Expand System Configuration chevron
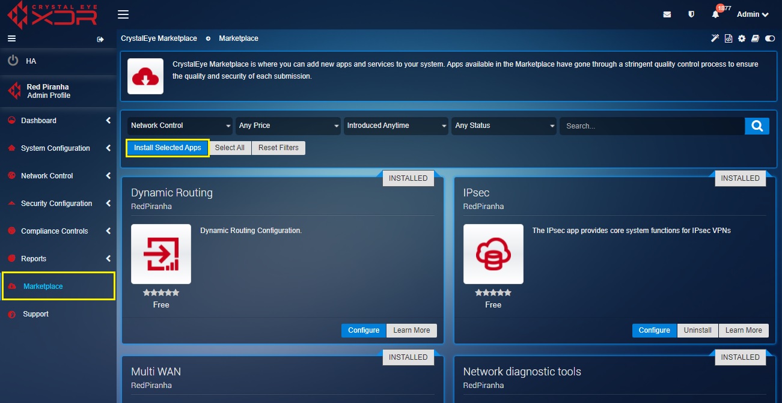 point(108,148)
